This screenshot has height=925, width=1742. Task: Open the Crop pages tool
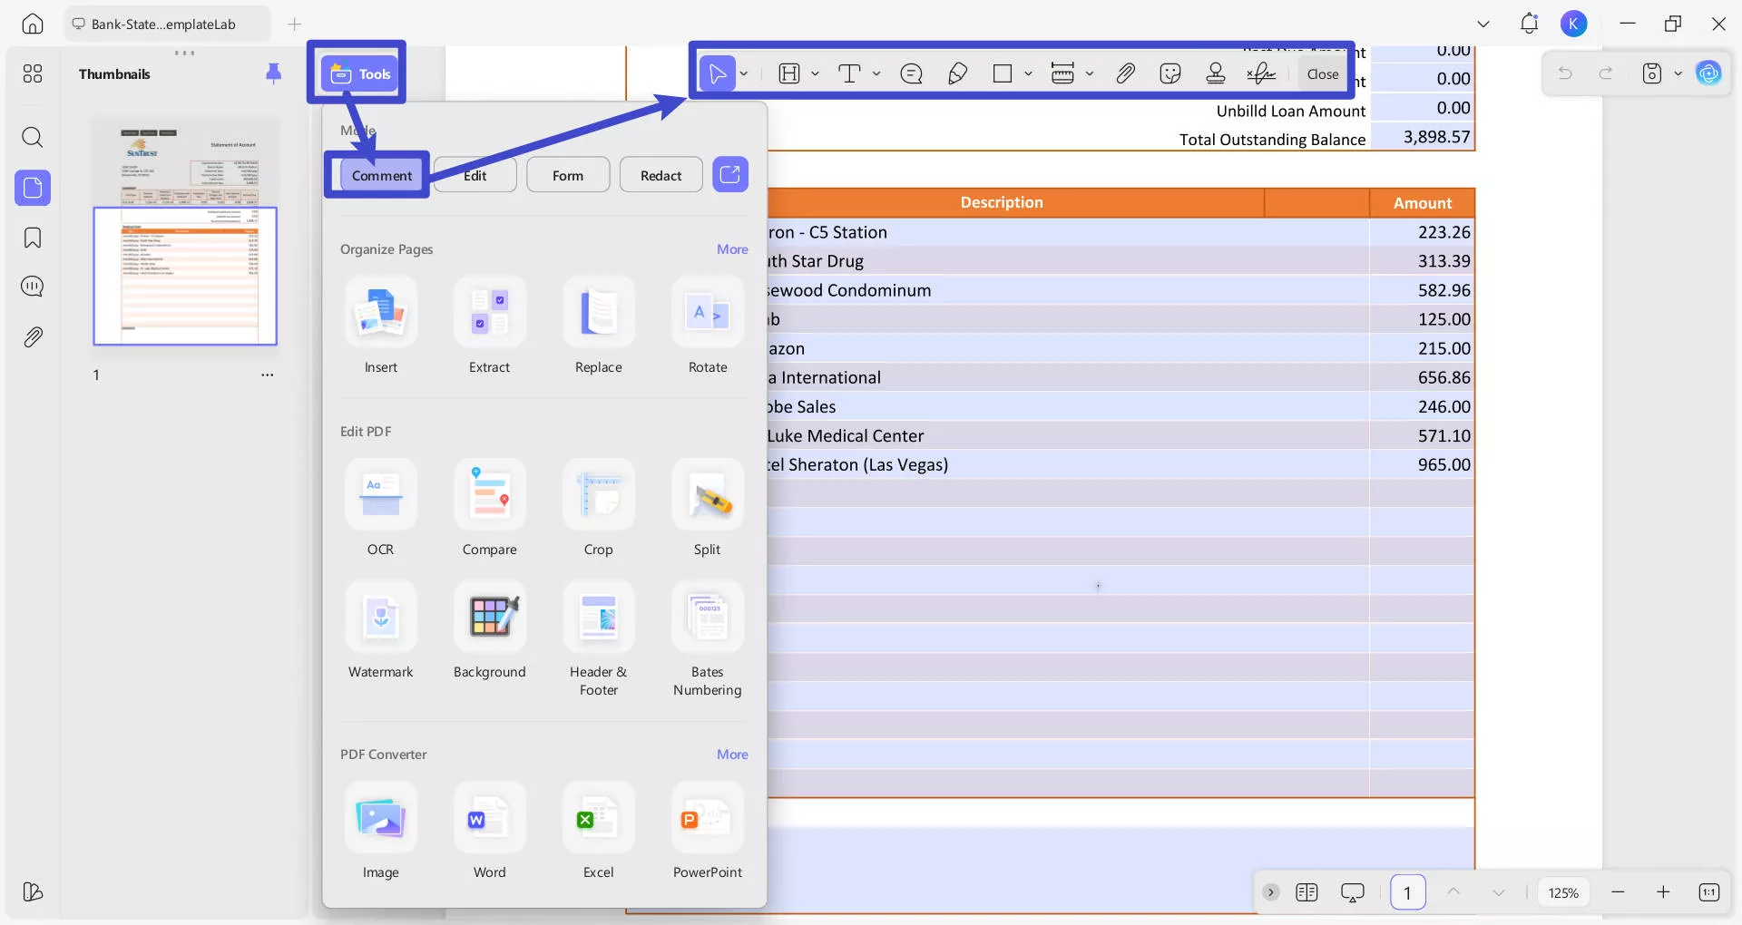598,495
